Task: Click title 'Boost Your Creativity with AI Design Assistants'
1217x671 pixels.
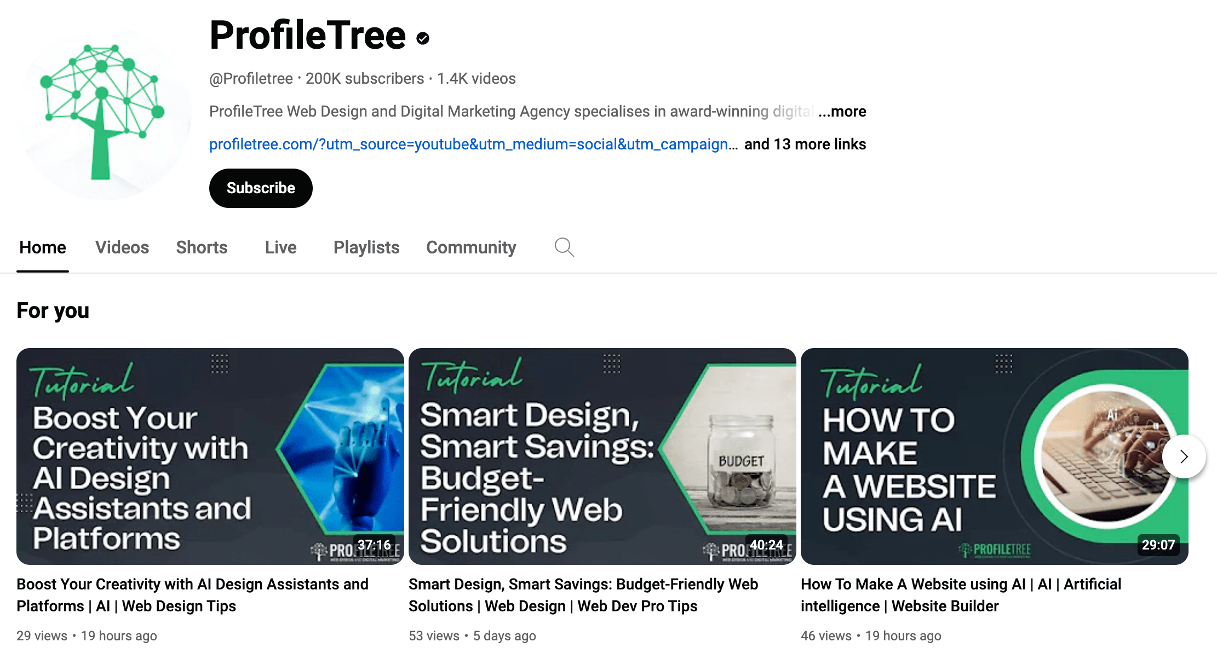Action: (193, 595)
